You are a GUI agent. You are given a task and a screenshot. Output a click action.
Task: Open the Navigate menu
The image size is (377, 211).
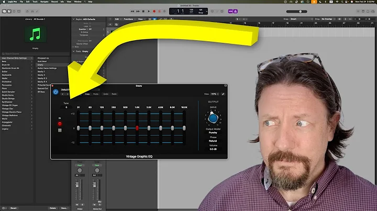[x=44, y=2]
